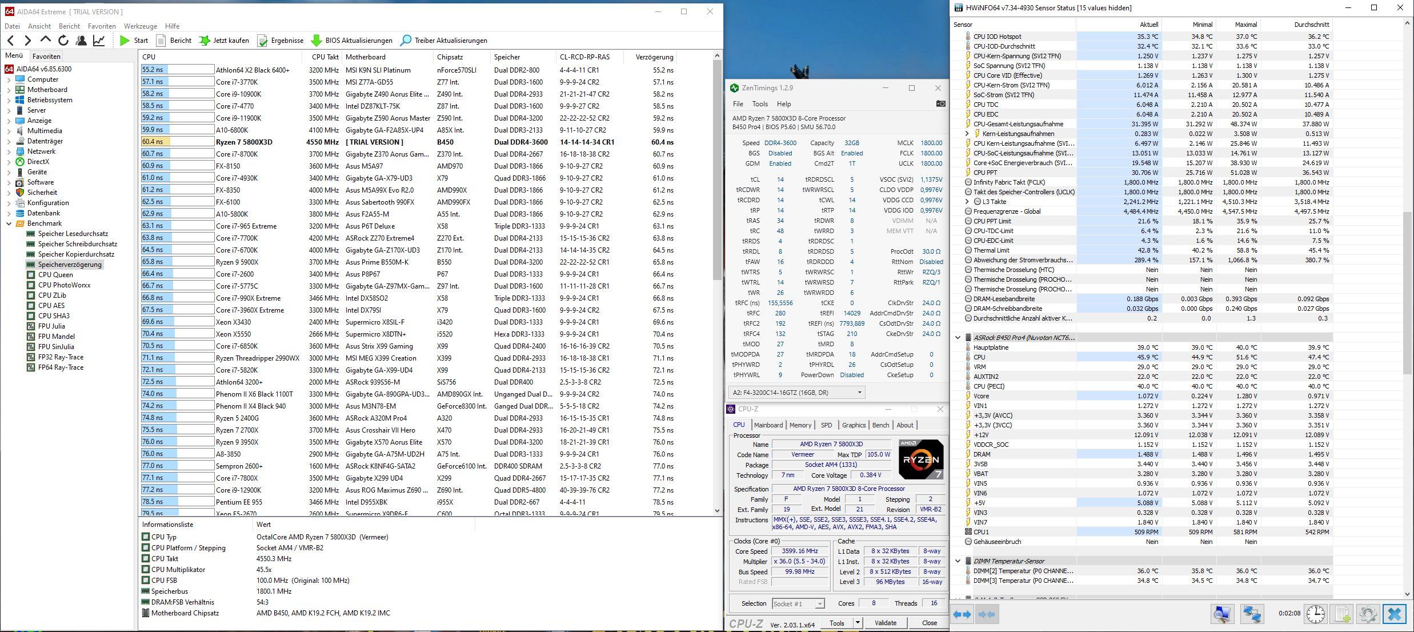Collapse HWiNFO sensor columns with inward arrows
1414x632 pixels.
tap(987, 614)
